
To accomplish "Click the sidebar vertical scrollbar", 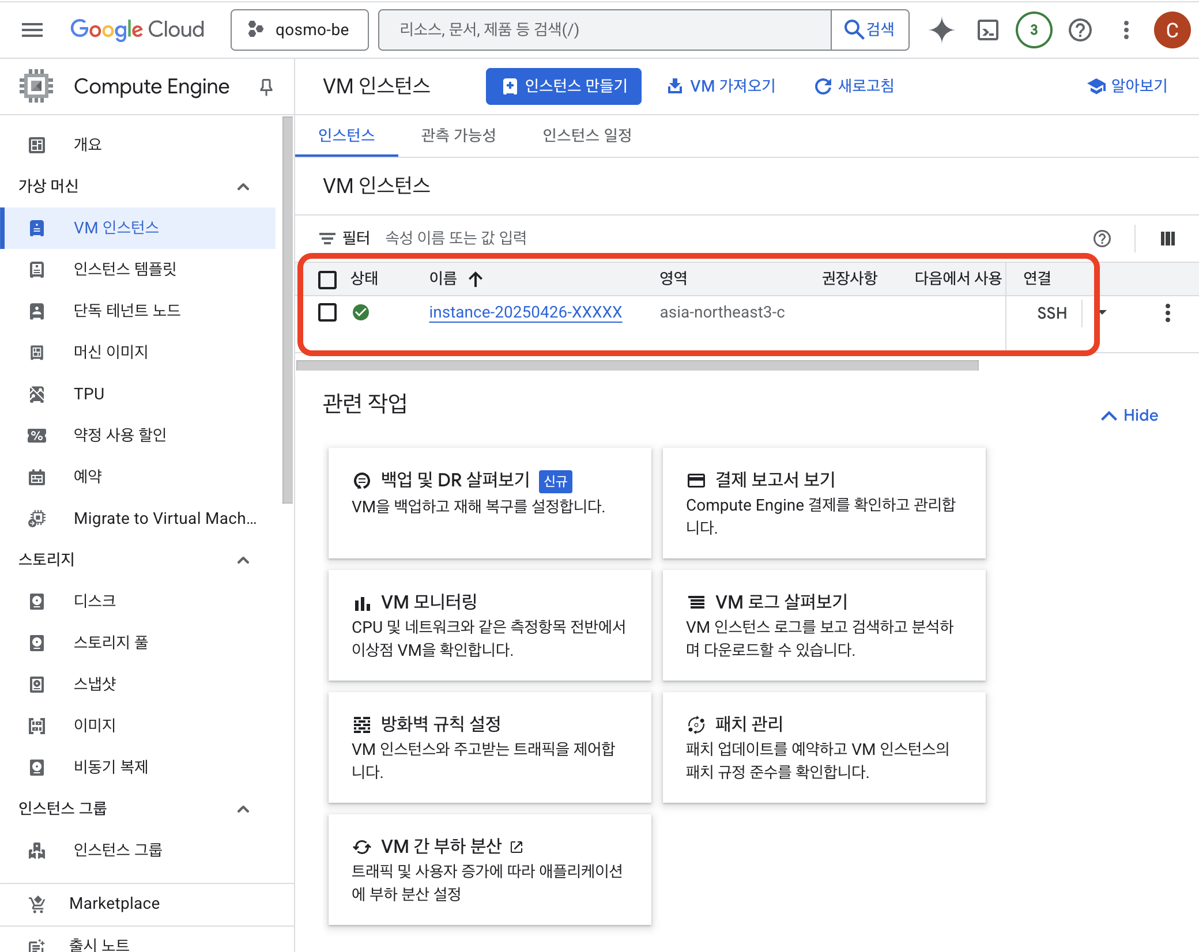I will [x=288, y=309].
